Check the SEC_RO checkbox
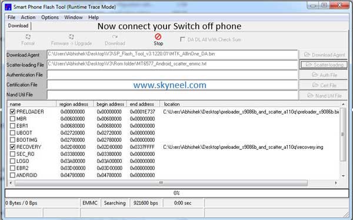353x220 pixels. (12, 154)
